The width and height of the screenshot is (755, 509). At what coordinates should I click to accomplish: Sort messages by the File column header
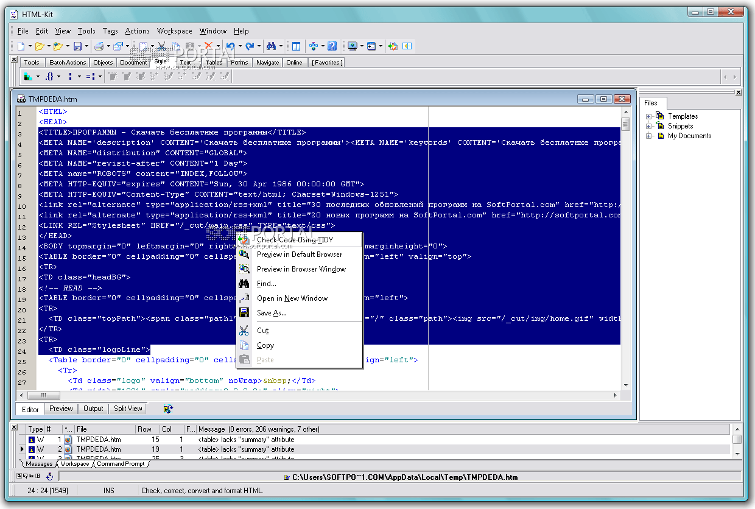[x=104, y=429]
